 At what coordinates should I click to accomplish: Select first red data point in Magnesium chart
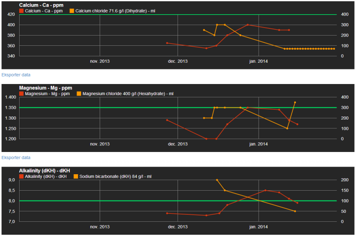point(167,120)
